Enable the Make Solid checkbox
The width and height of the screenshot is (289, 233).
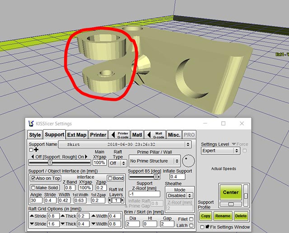point(33,187)
